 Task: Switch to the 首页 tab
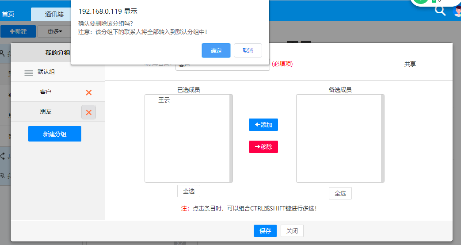click(8, 14)
